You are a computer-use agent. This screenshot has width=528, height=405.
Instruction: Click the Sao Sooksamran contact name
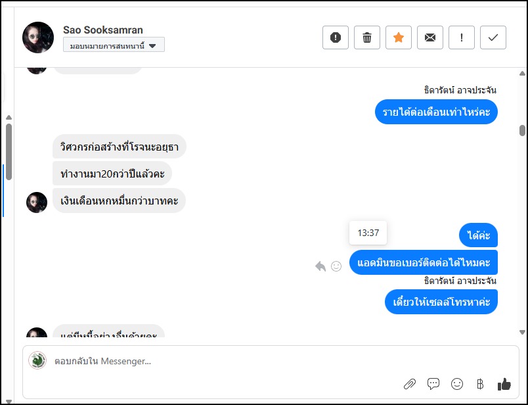103,30
